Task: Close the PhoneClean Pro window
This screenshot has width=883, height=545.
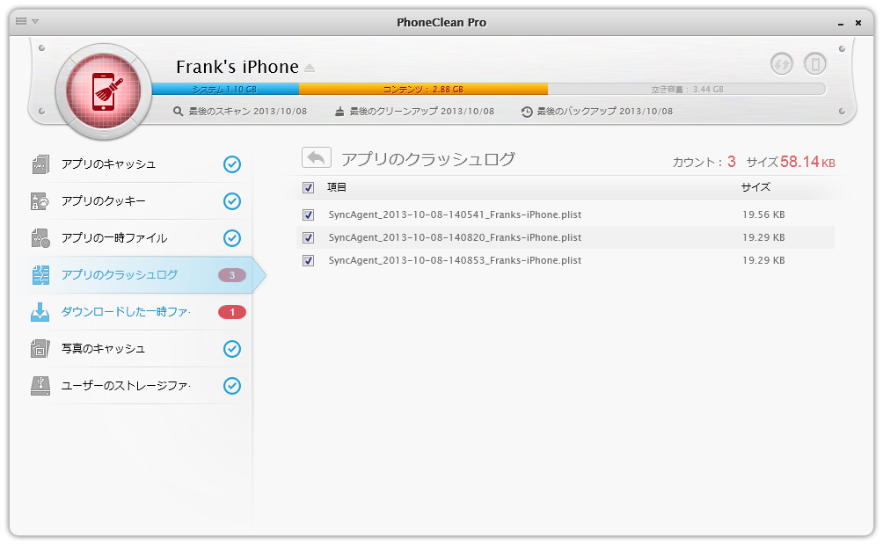Action: click(x=858, y=23)
